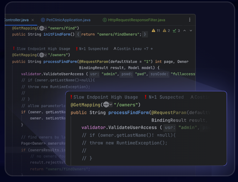
Task: Click Costin Leau +7 author hint
Action: click(133, 49)
